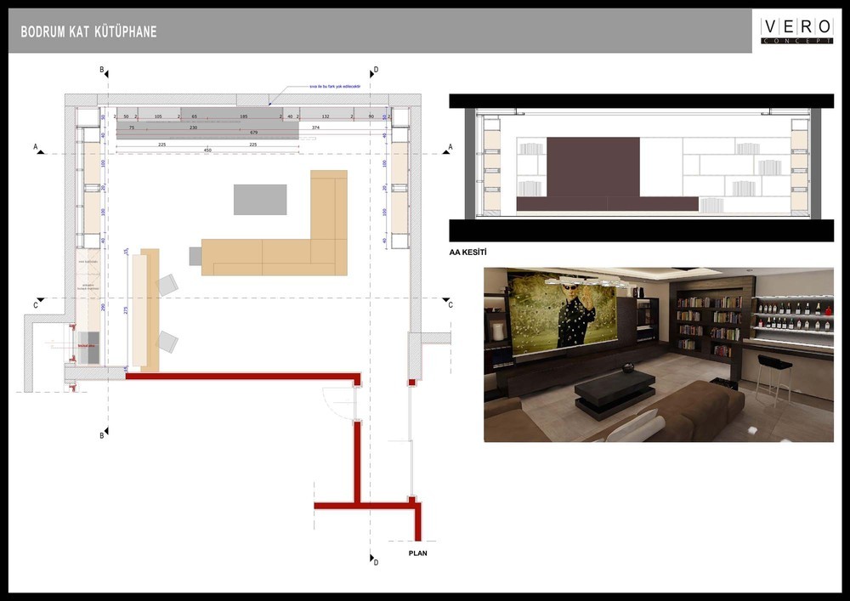850x601 pixels.
Task: Click section marker B at top
Action: 102,69
